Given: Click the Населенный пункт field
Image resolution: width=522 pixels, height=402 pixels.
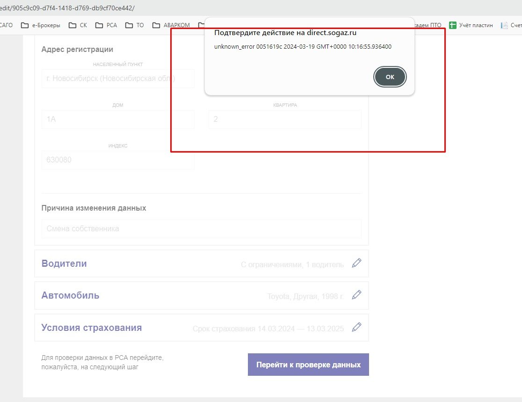Looking at the screenshot, I should [x=118, y=79].
